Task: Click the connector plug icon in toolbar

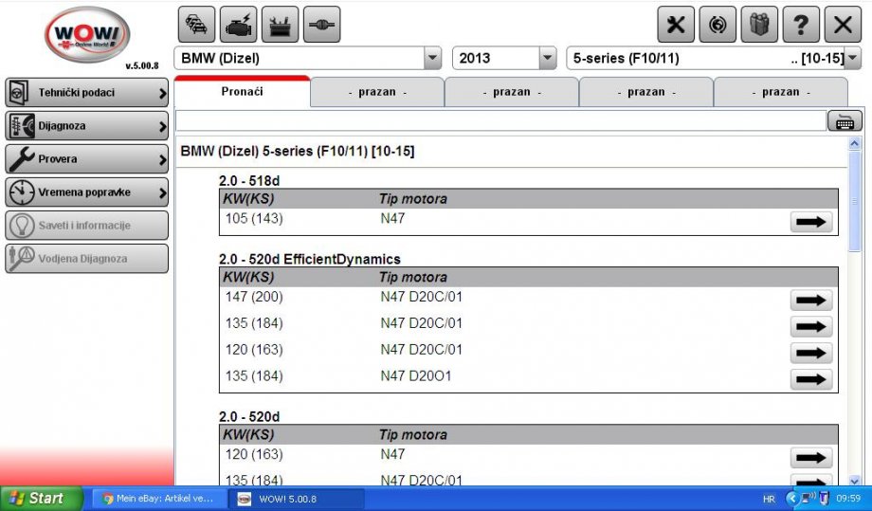Action: [321, 24]
